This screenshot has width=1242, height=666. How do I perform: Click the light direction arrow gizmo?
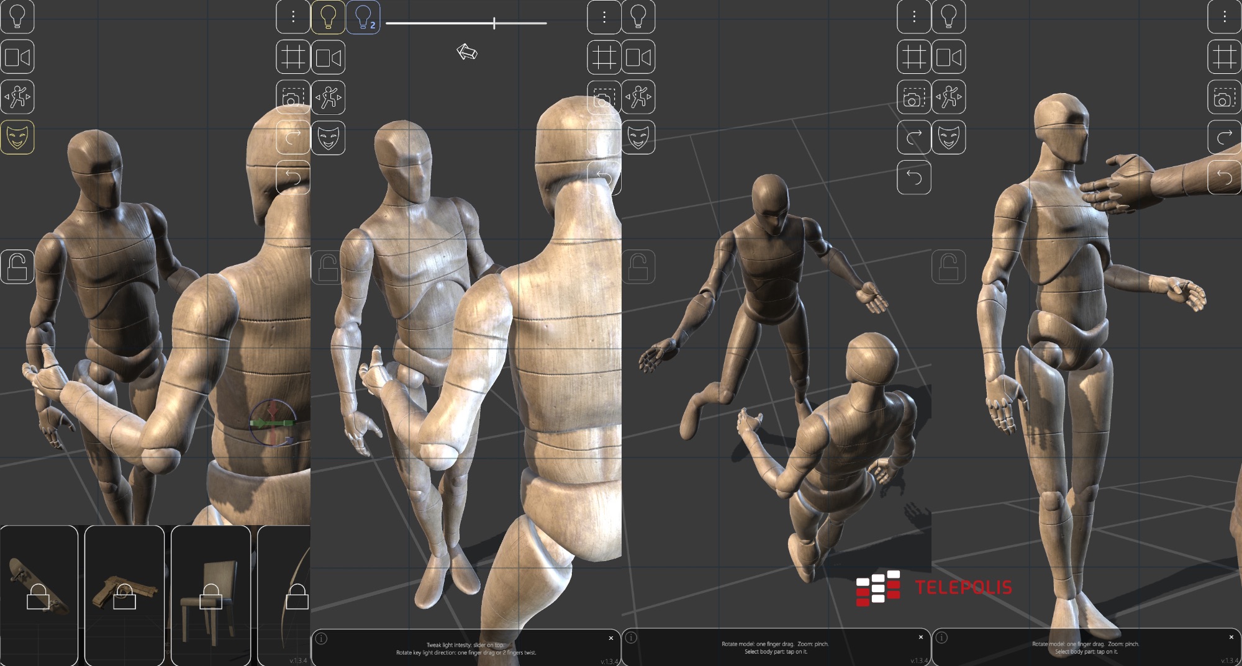coord(467,52)
